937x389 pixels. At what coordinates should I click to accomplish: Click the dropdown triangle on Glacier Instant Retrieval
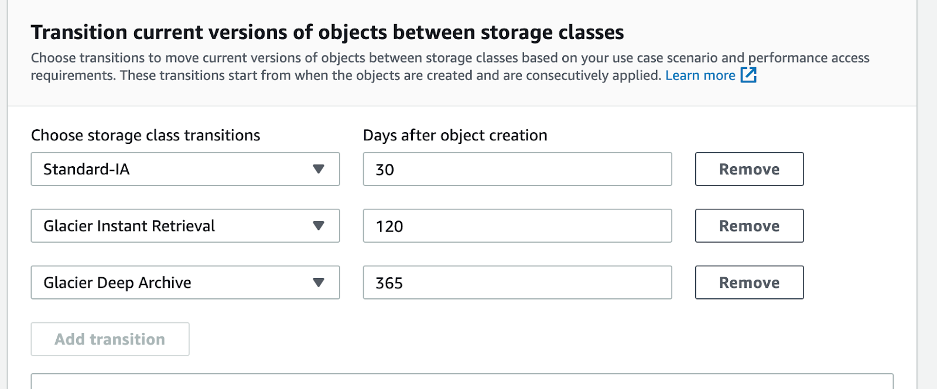pos(319,226)
